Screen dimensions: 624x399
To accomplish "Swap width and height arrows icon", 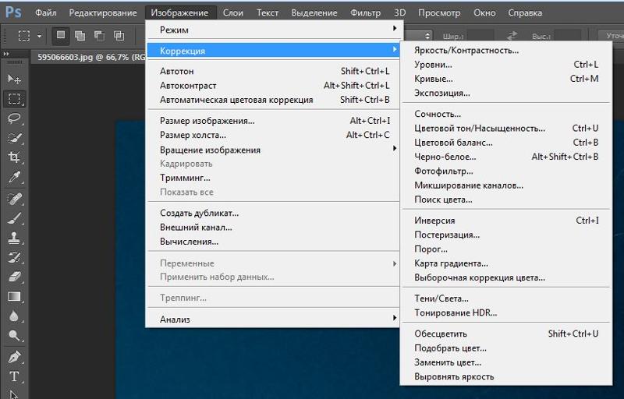I will click(512, 36).
